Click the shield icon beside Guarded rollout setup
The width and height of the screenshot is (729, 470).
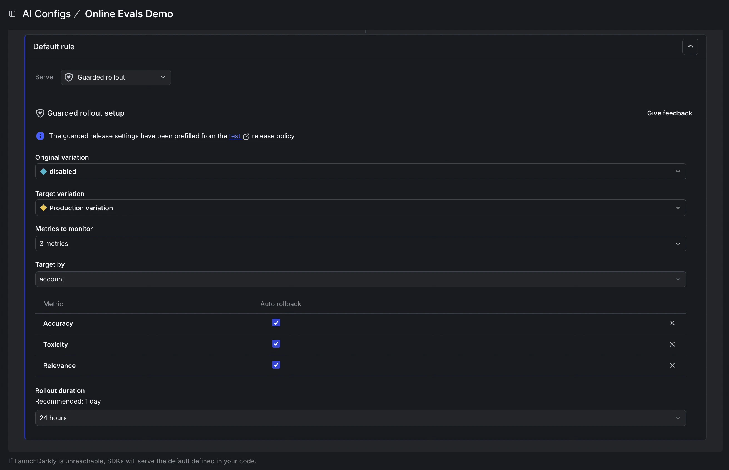(40, 113)
